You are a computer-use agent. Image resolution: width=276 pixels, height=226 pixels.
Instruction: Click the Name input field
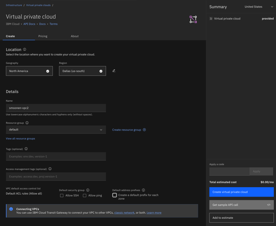(x=56, y=108)
